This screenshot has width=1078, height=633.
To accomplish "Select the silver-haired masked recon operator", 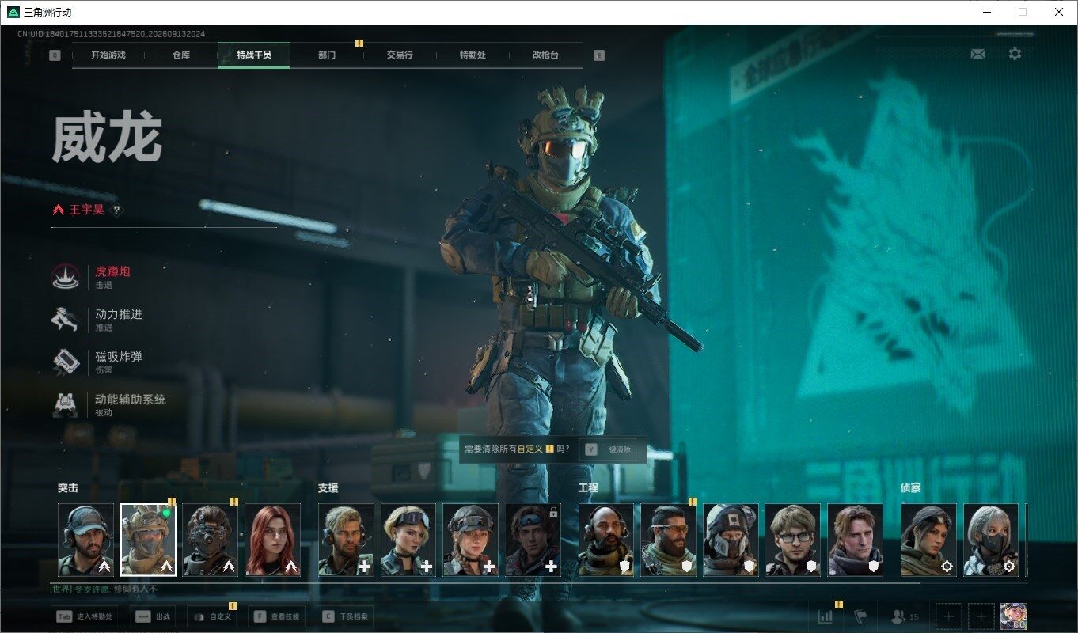I will (991, 540).
